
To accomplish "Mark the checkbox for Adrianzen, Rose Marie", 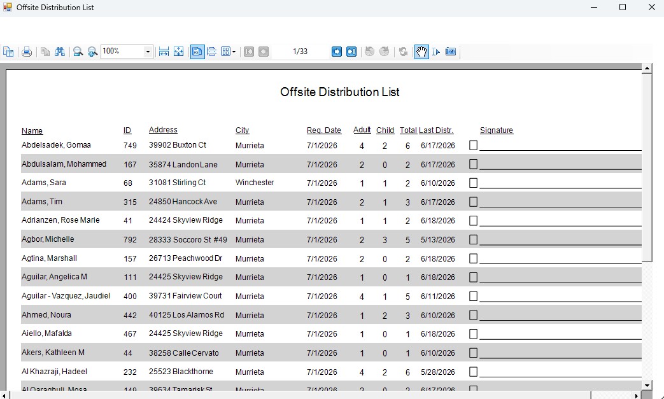I will (474, 220).
